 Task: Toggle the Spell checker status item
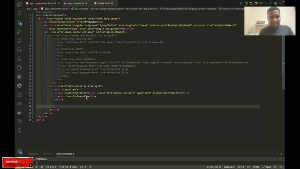(x=267, y=167)
